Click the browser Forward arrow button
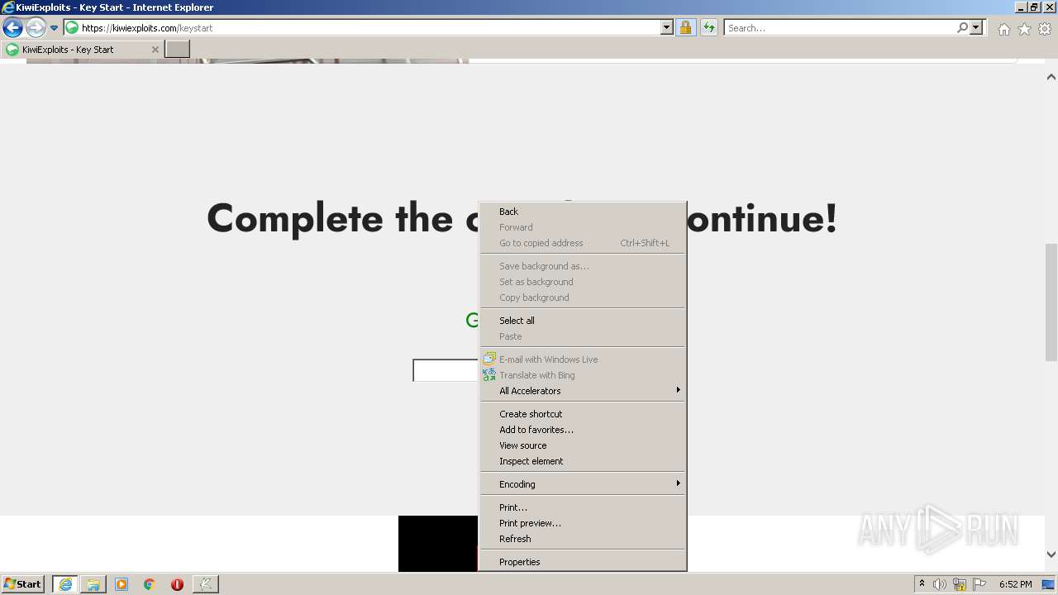1058x595 pixels. tap(36, 28)
